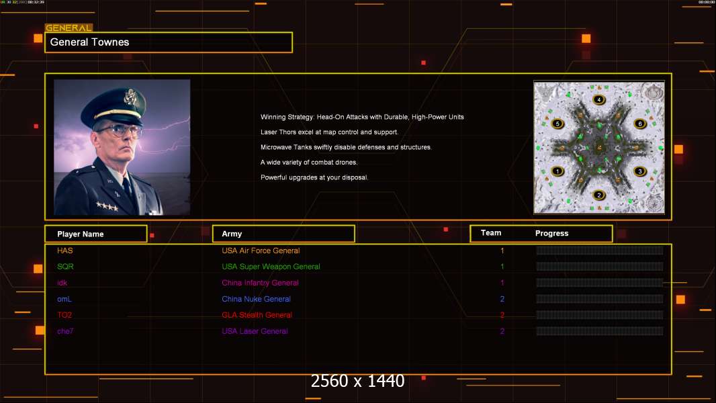Click start position 2 on the minimap
Image resolution: width=716 pixels, height=403 pixels.
click(x=598, y=195)
